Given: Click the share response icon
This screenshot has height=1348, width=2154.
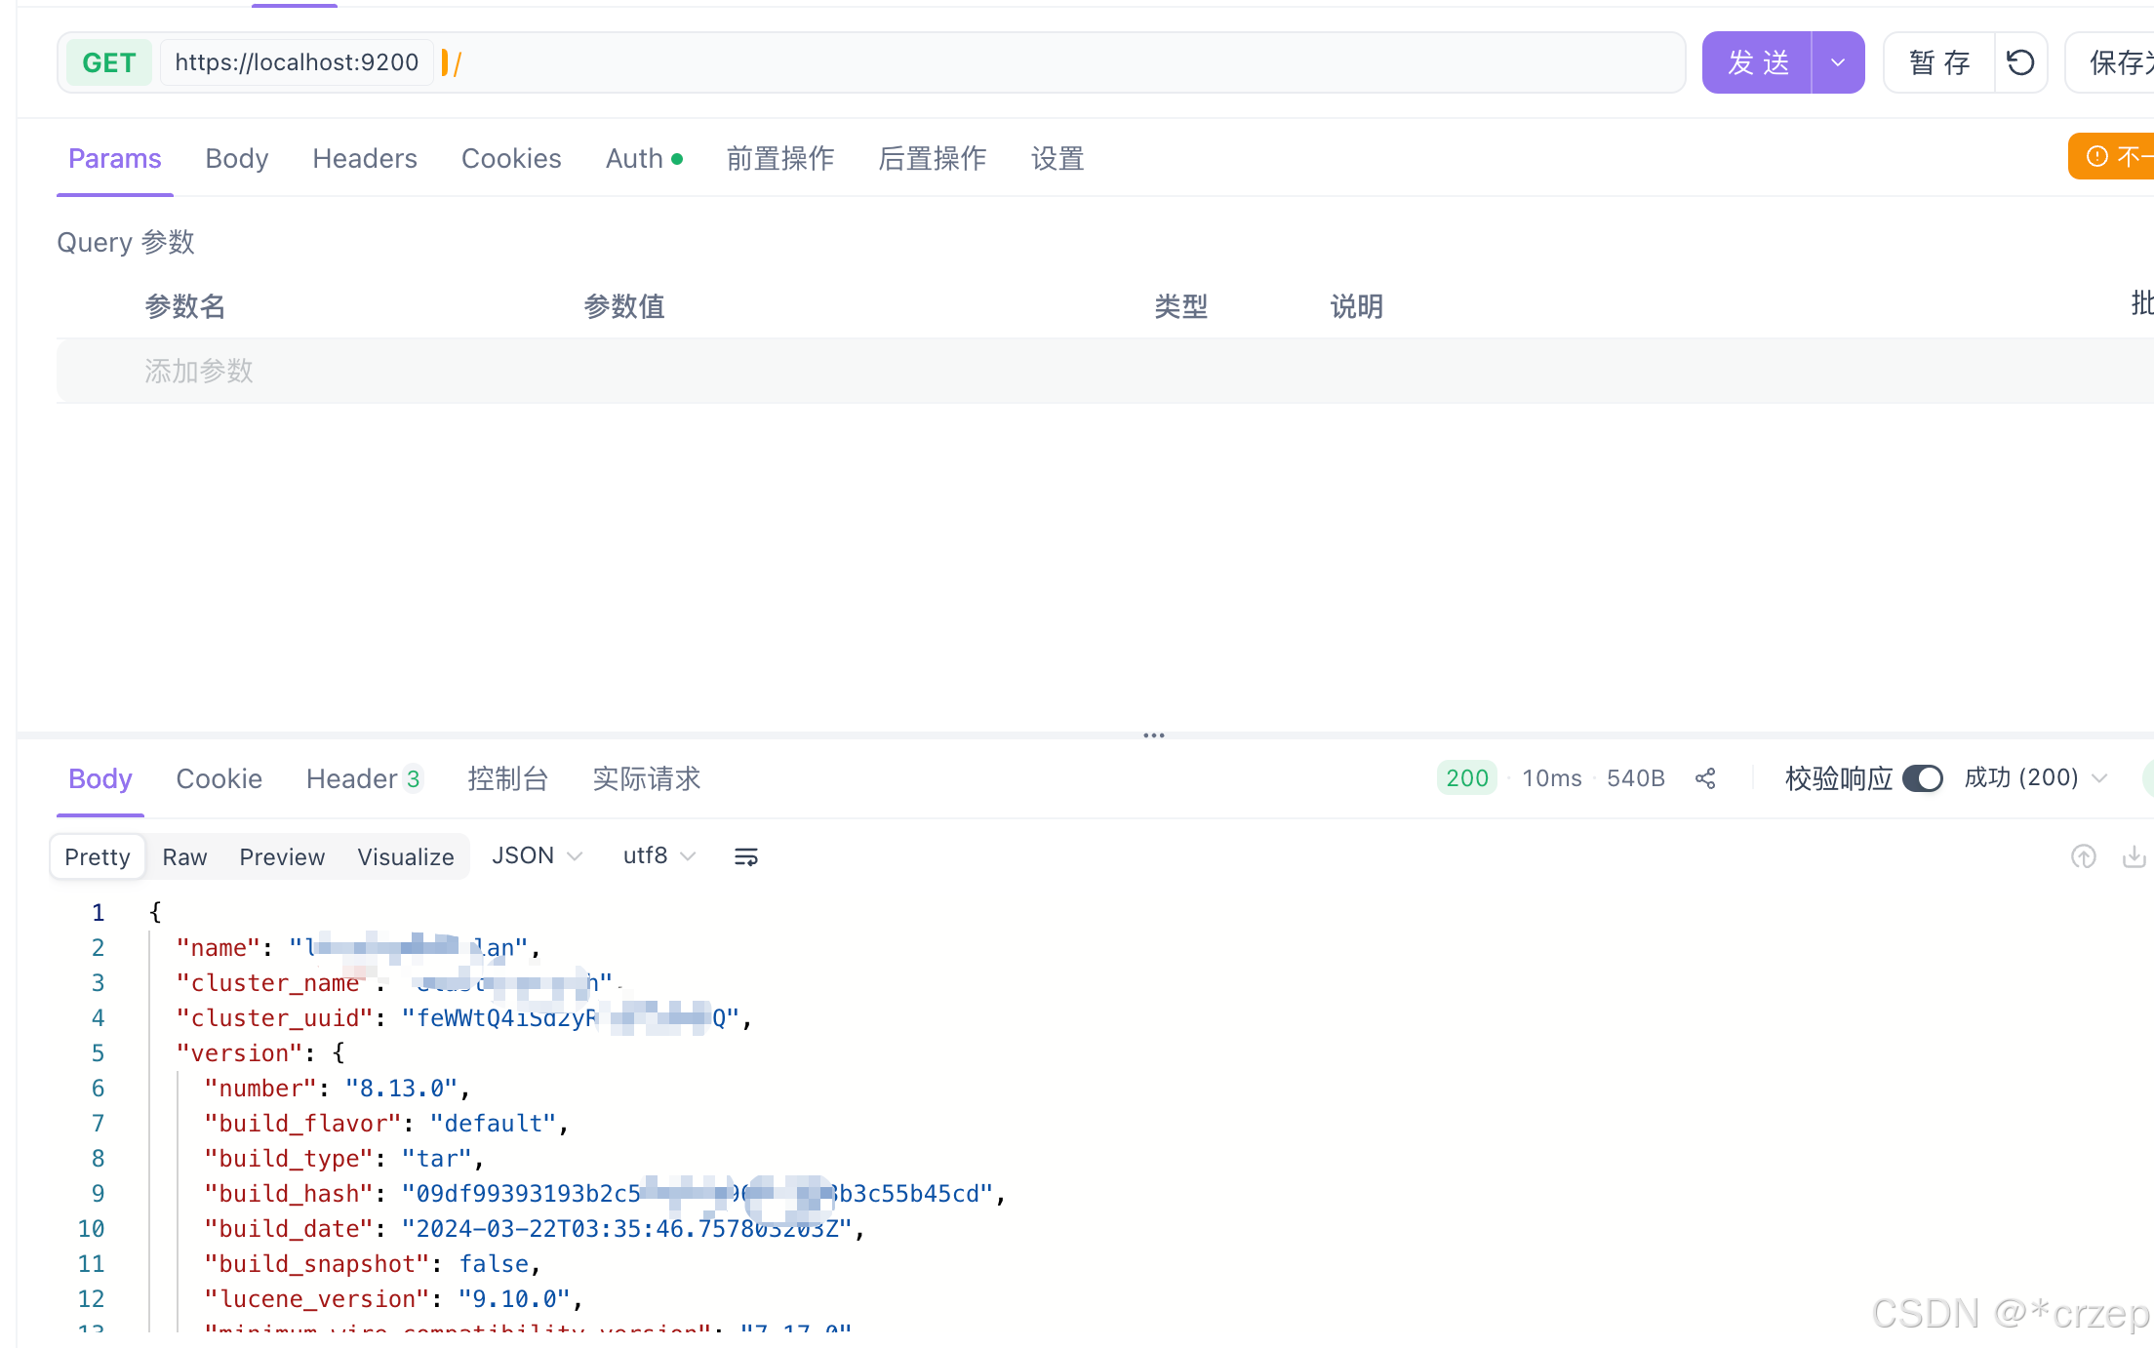Looking at the screenshot, I should (x=1705, y=778).
